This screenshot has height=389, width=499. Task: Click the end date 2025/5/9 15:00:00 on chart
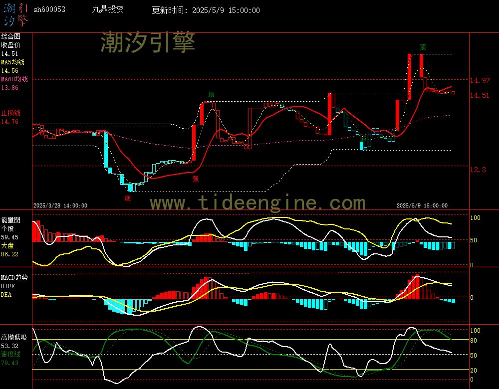click(422, 205)
